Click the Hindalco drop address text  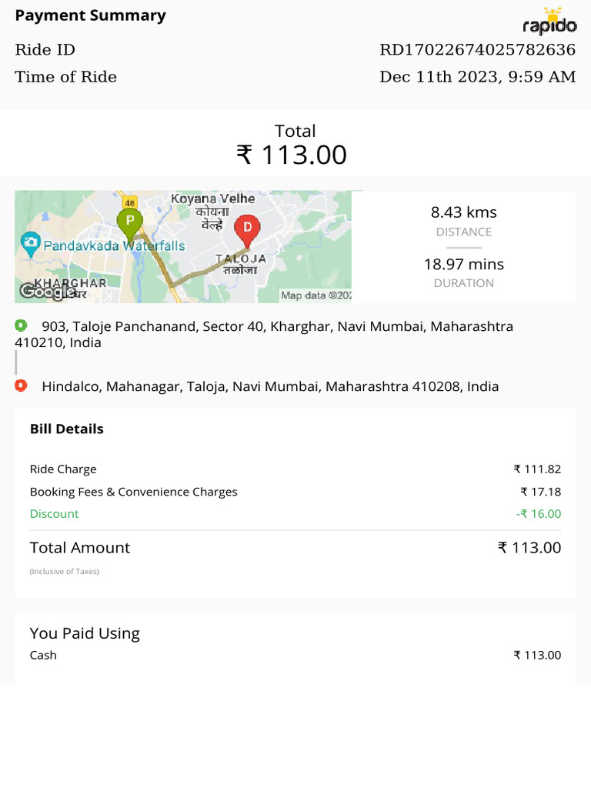(270, 386)
